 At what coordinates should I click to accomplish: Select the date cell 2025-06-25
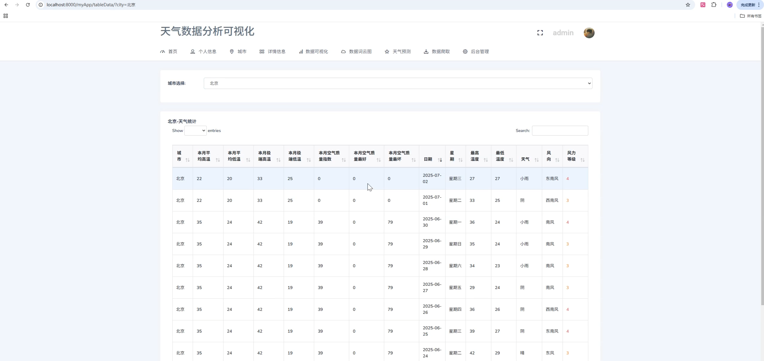432,331
